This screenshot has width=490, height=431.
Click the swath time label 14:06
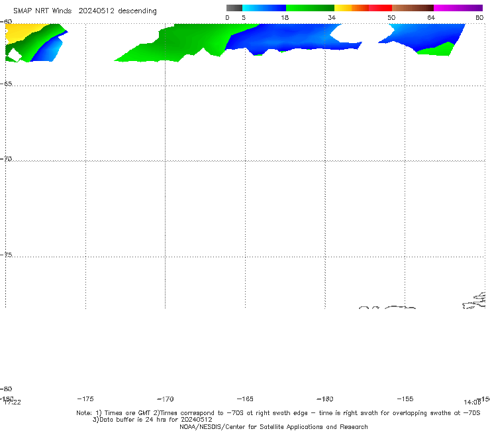click(x=472, y=402)
